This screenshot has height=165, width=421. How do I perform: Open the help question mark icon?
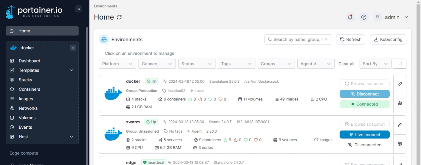tap(363, 17)
